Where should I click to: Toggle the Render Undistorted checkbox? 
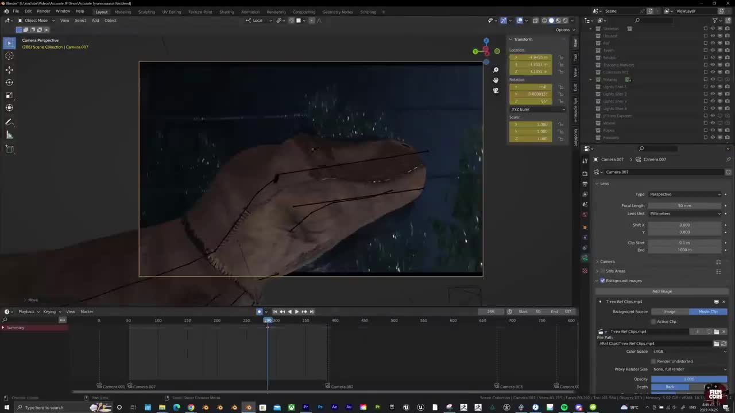click(653, 361)
